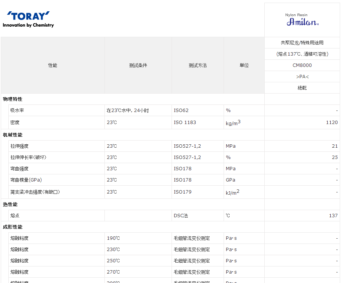The image size is (342, 283).
Task: Click the 吸水率 row label
Action: (17, 110)
